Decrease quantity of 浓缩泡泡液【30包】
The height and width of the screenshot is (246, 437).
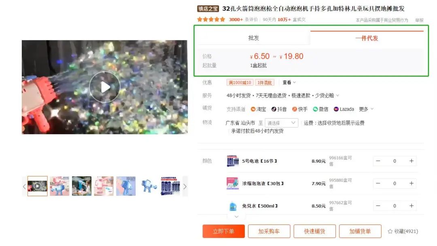tap(378, 183)
